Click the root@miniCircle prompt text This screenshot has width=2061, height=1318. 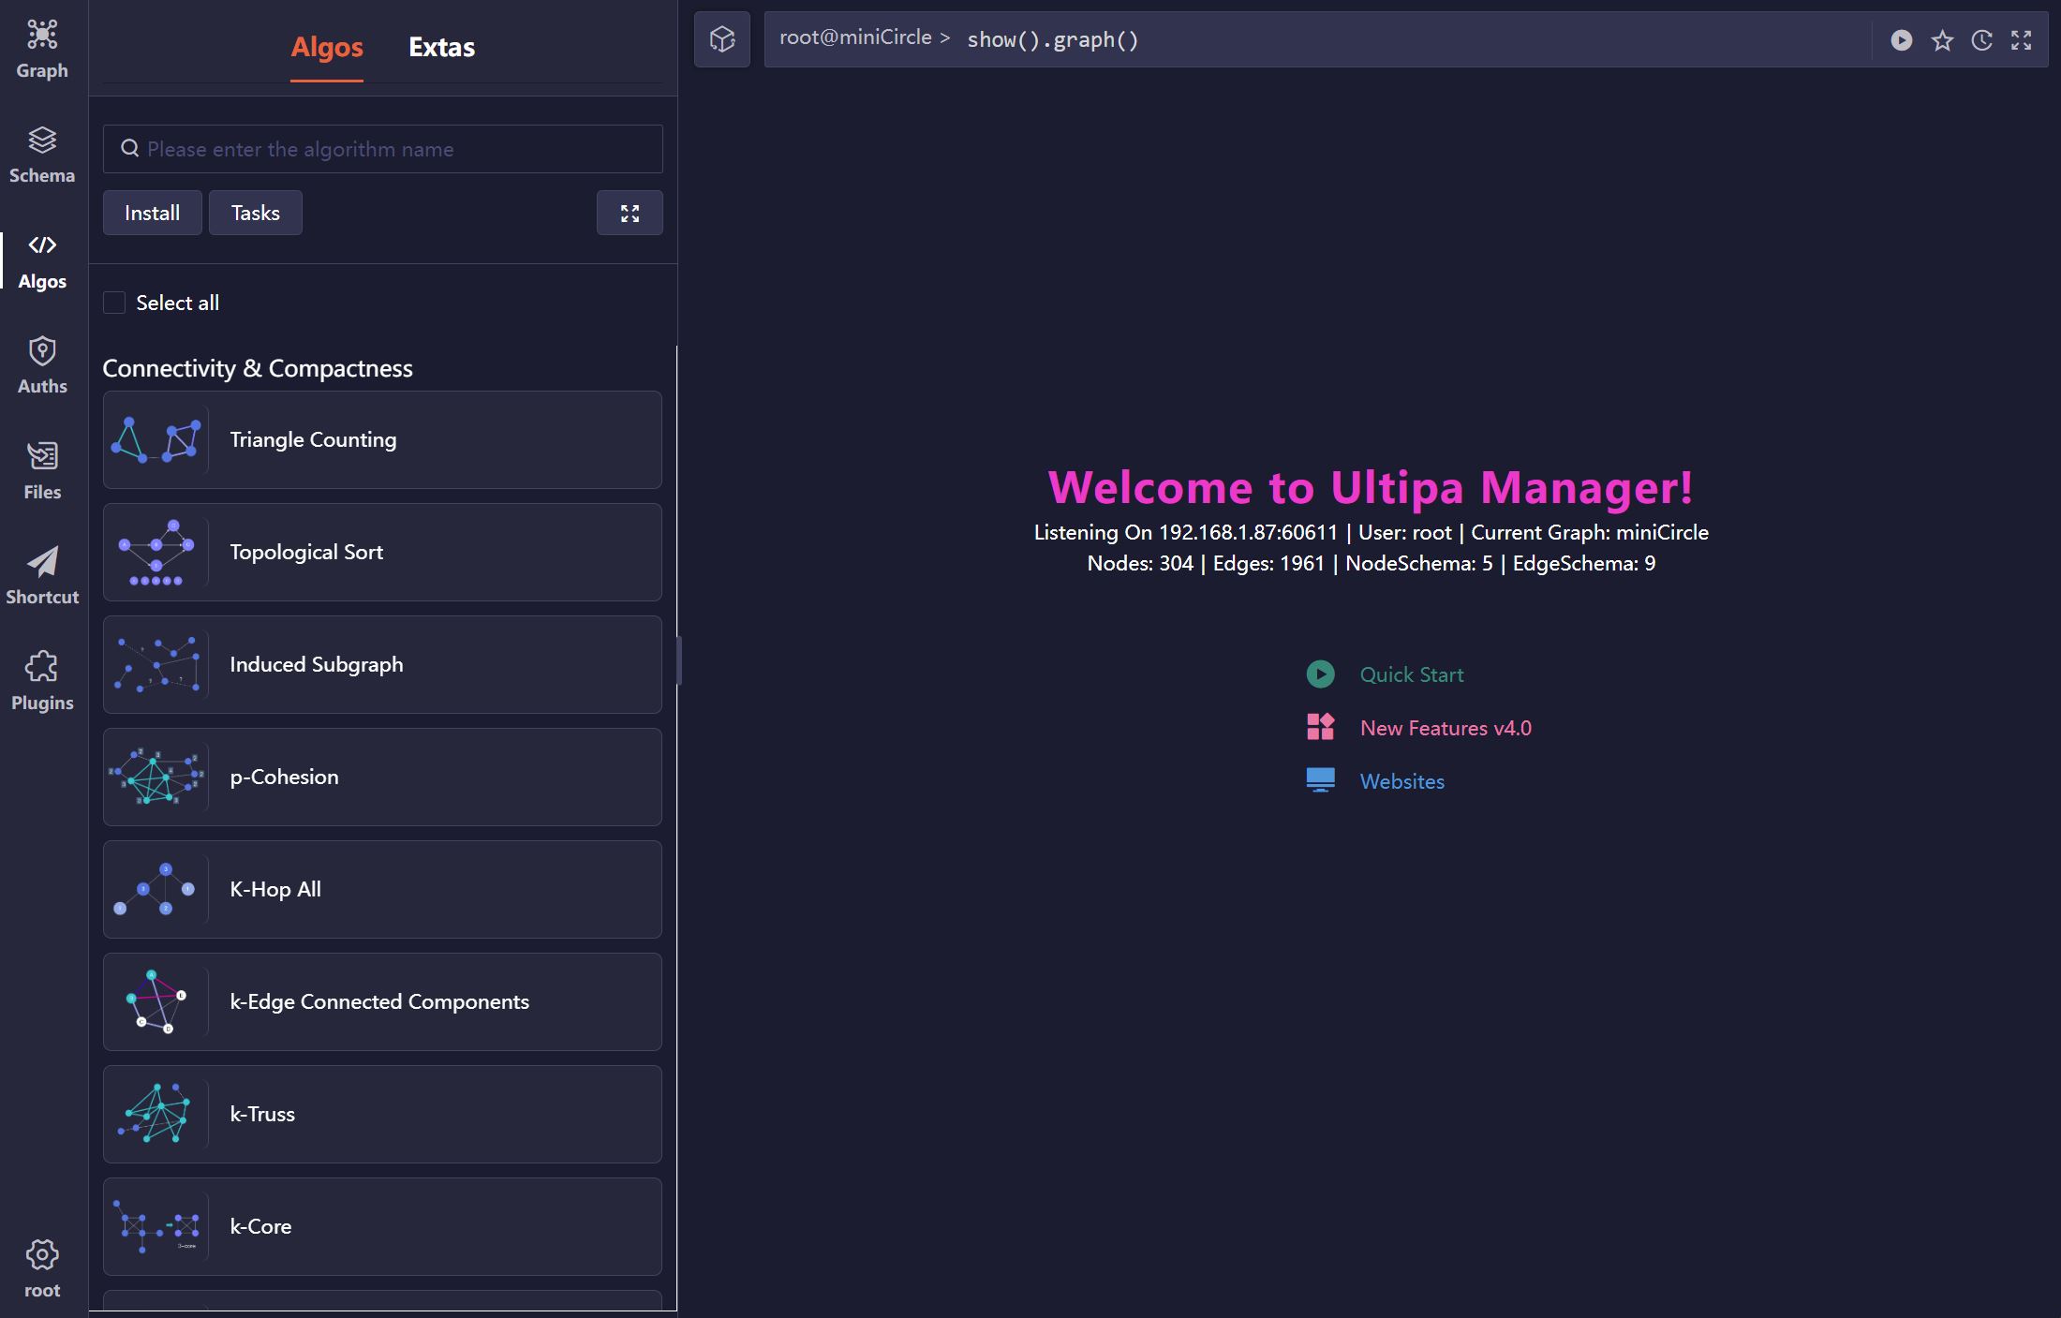865,37
